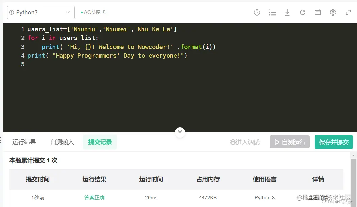Click the Happy Programmers' Day print line

pos(107,56)
